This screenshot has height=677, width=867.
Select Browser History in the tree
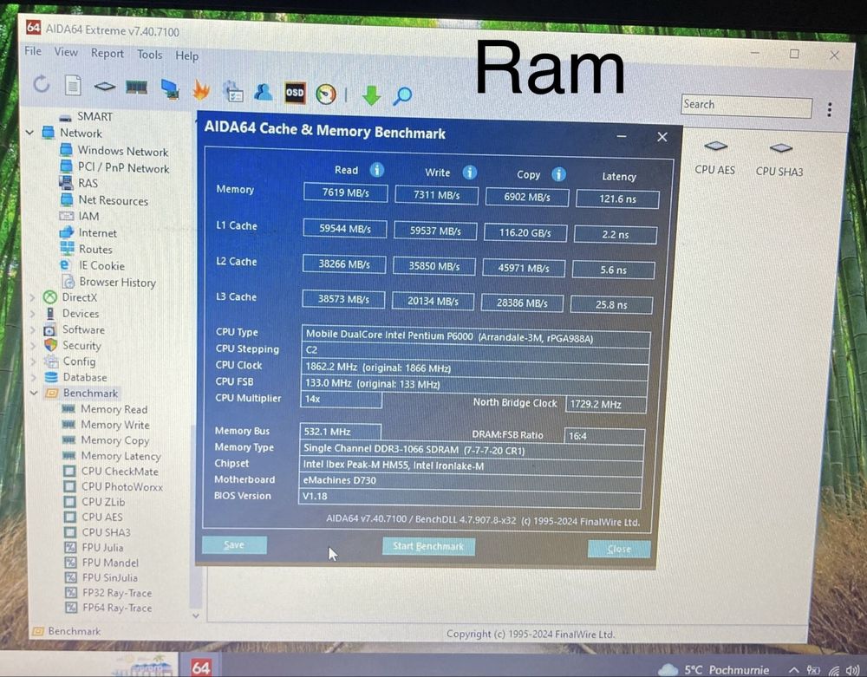(x=118, y=283)
